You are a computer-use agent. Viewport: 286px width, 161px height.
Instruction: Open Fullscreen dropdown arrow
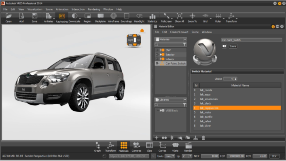(172, 19)
